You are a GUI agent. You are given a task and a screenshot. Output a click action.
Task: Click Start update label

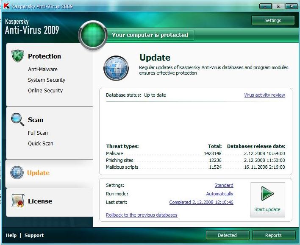[x=267, y=209]
